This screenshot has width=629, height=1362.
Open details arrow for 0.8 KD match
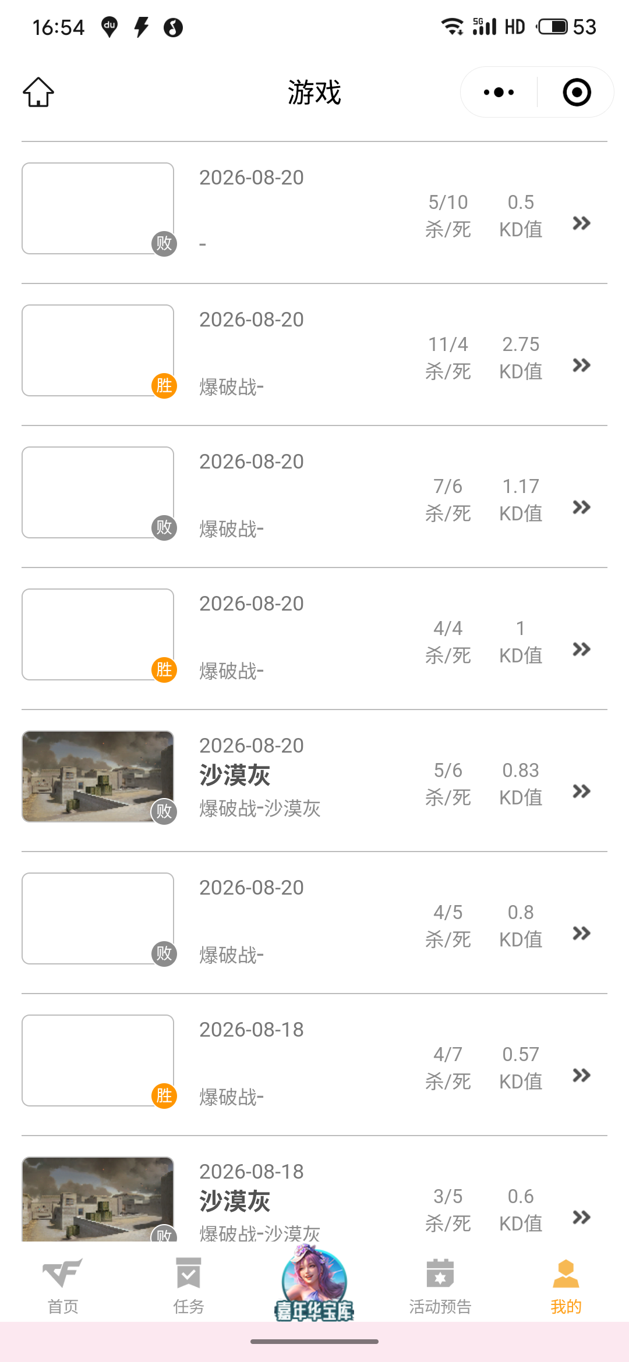pos(581,933)
